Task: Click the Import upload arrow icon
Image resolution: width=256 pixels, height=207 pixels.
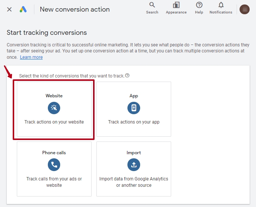Action: 134,165
